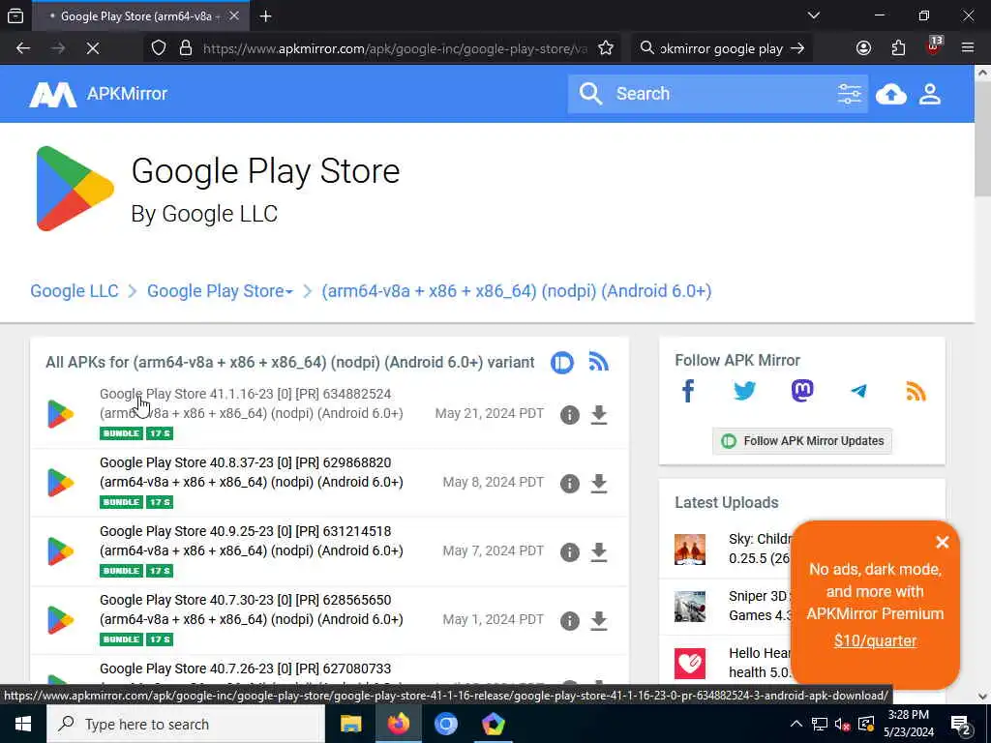
Task: Download Play Store 41.1.16-23 via arrow icon
Action: pyautogui.click(x=598, y=414)
